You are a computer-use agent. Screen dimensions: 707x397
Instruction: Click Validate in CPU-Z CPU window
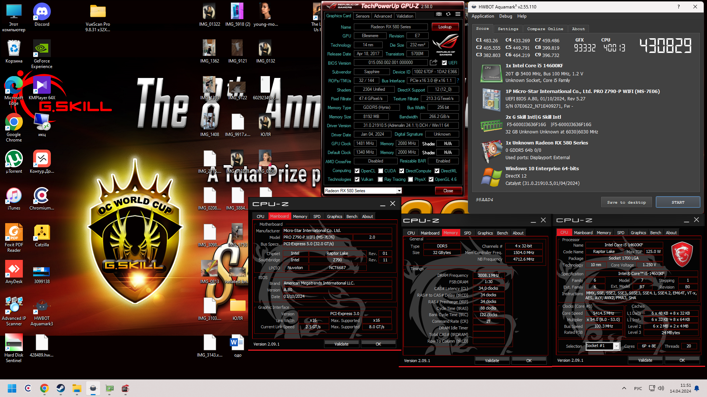(645, 360)
